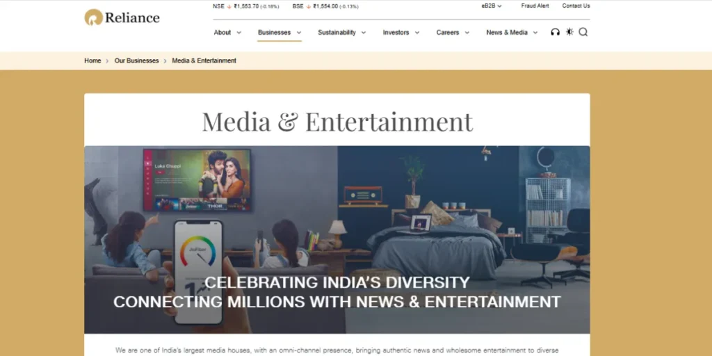712x356 pixels.
Task: Open the listen headphones icon
Action: (555, 32)
